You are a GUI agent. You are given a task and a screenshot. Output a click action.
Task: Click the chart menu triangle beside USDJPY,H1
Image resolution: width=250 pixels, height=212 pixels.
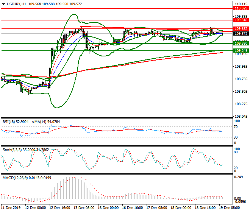3,4
